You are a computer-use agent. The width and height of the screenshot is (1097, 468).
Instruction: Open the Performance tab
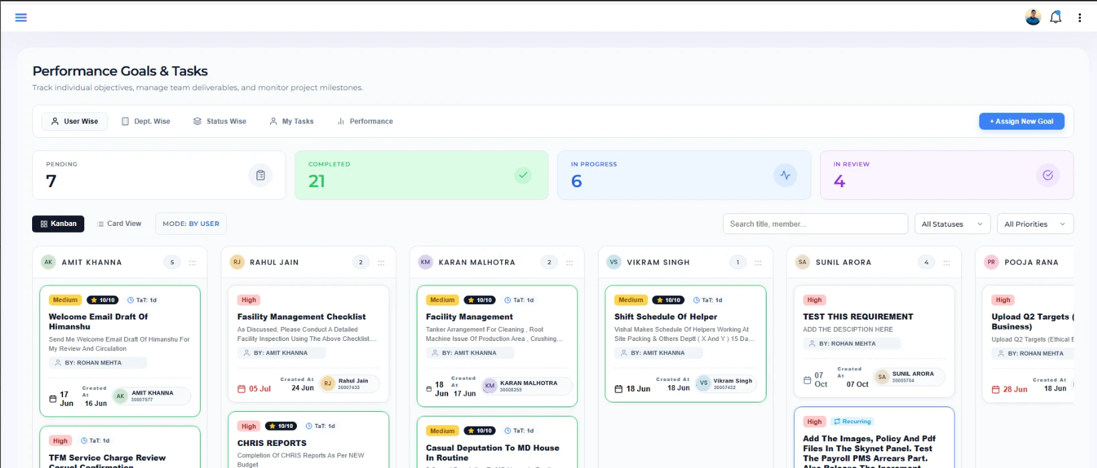click(x=365, y=122)
